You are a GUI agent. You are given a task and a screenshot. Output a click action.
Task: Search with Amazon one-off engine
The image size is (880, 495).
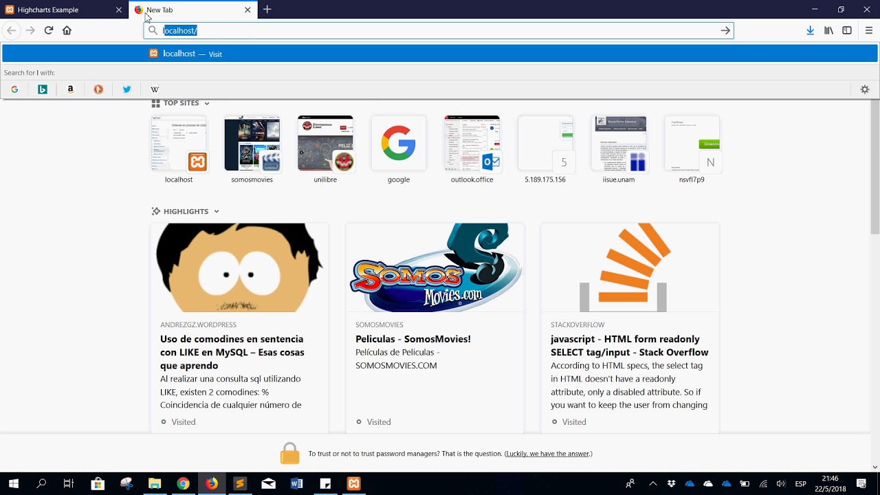(70, 89)
